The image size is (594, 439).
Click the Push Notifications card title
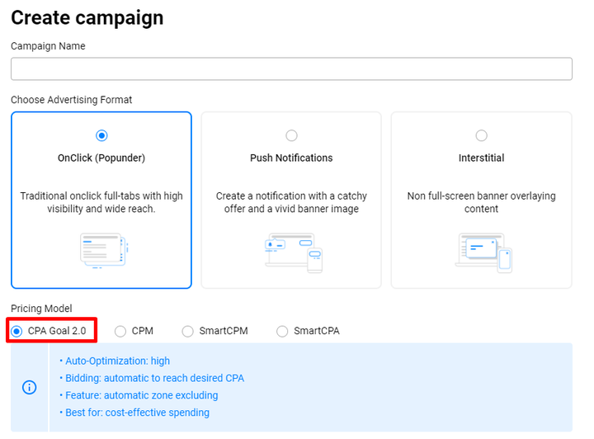tap(291, 158)
